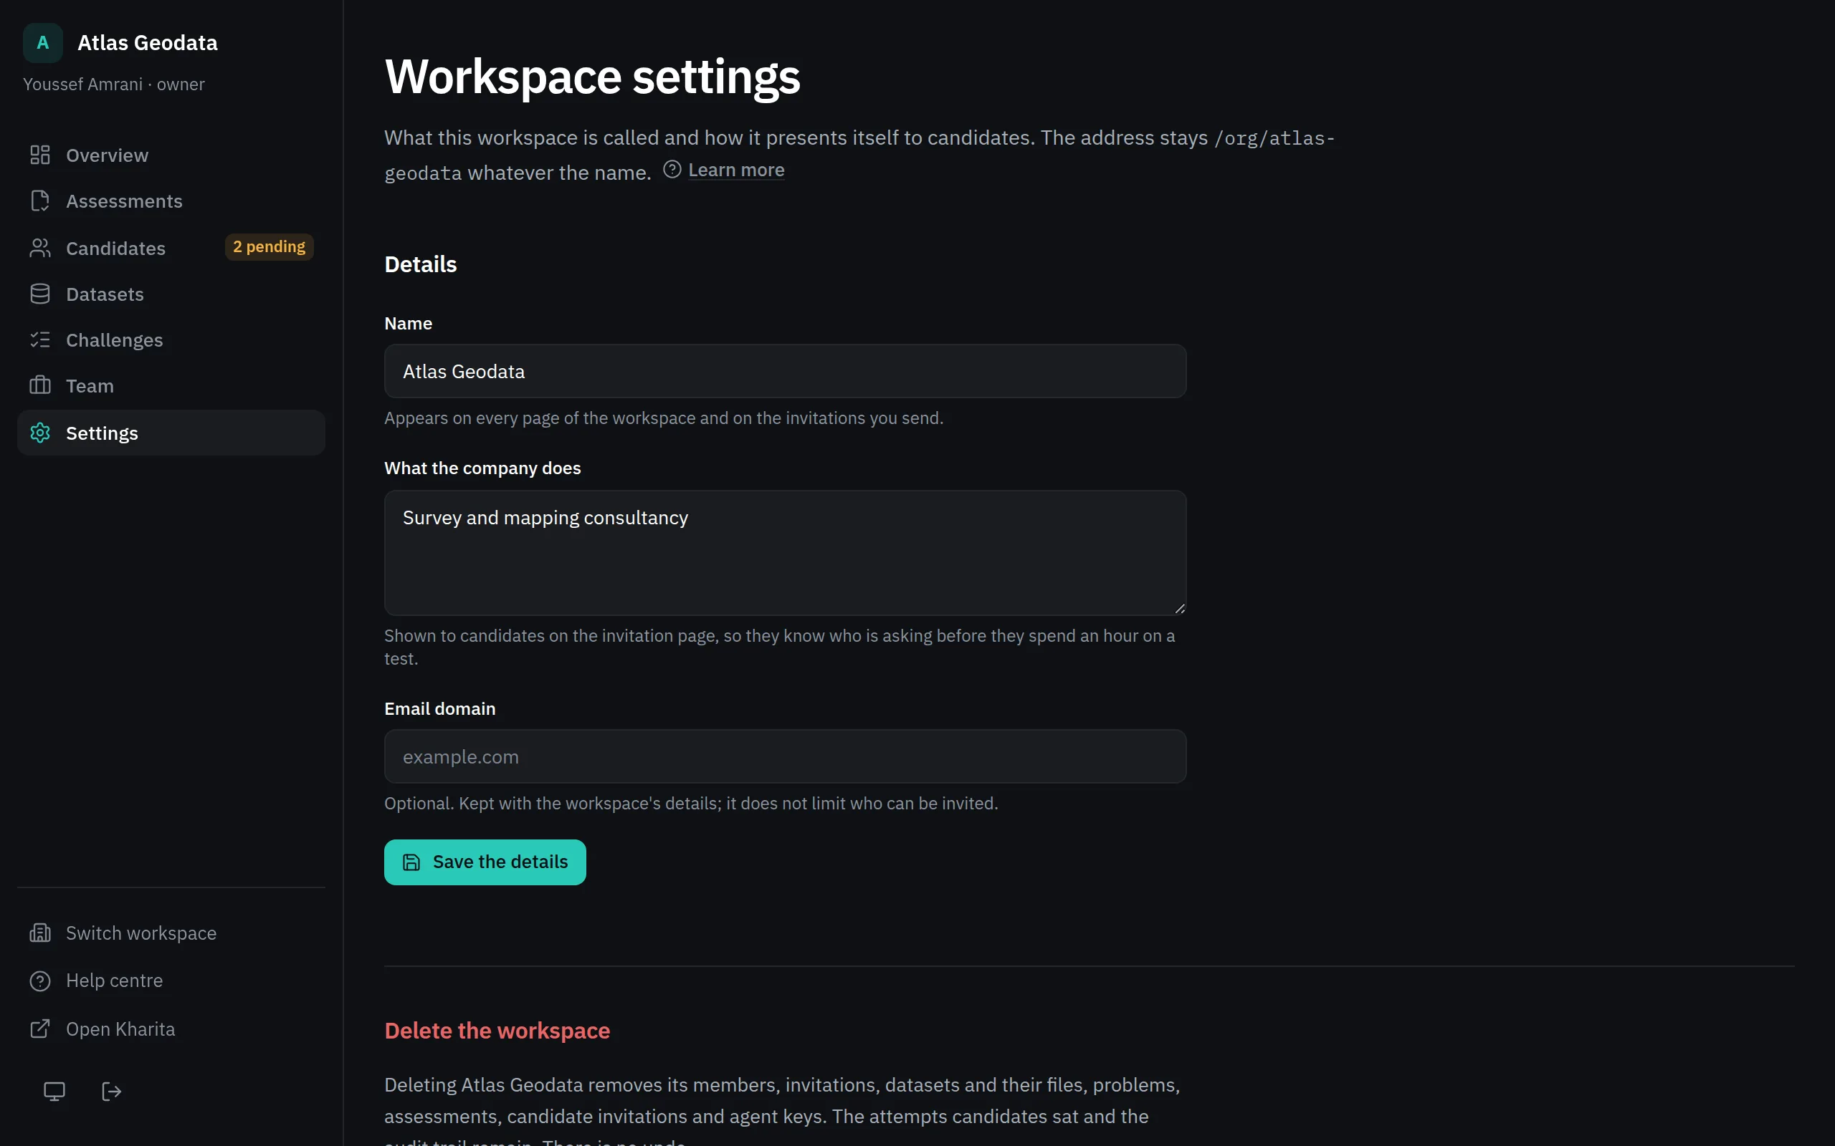Click the Delete the workspace heading
This screenshot has height=1146, width=1835.
click(497, 1031)
